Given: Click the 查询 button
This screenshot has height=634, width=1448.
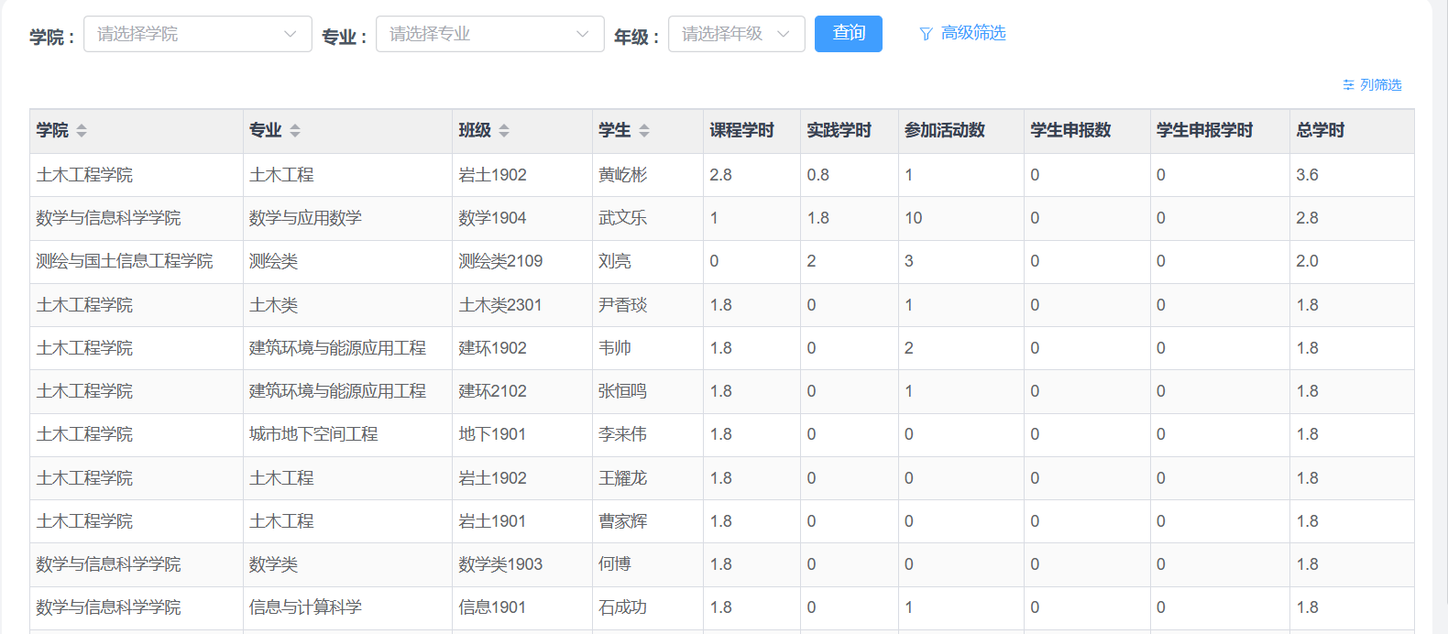Looking at the screenshot, I should tap(849, 34).
